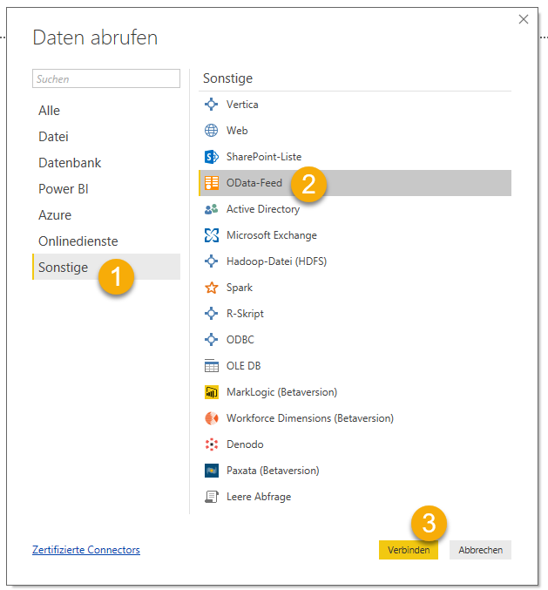Click the Web globe icon
The image size is (548, 590).
211,131
